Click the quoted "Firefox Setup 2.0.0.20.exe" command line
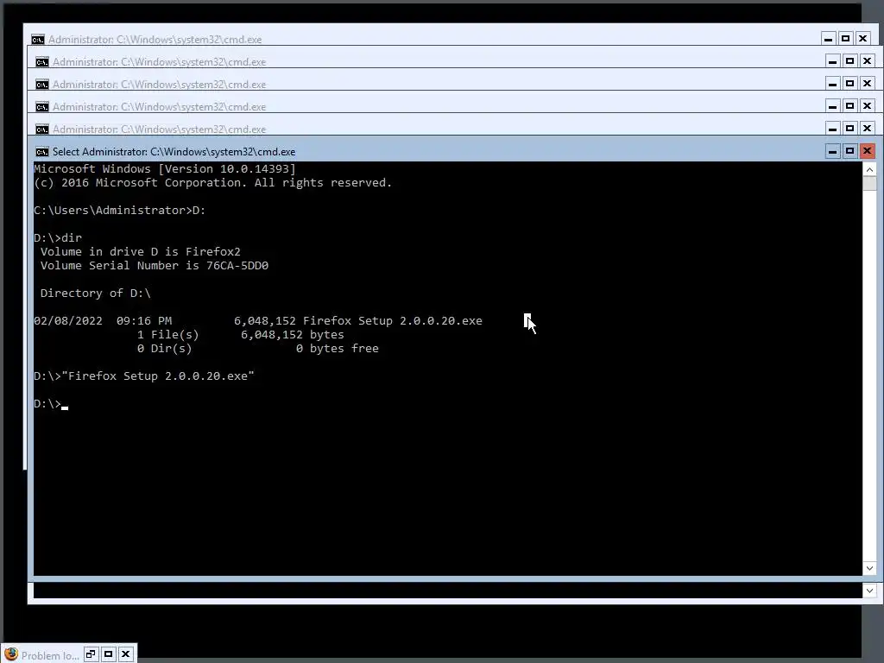Image resolution: width=884 pixels, height=663 pixels. coord(144,376)
